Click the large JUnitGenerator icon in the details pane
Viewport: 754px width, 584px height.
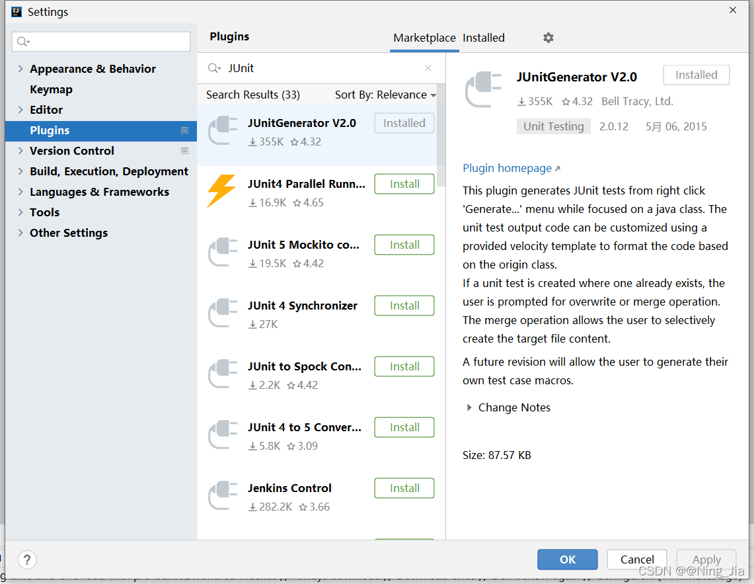[x=483, y=89]
